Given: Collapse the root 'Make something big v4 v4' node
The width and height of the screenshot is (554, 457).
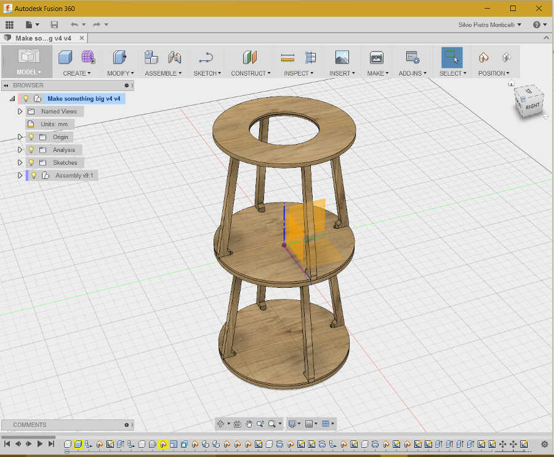Looking at the screenshot, I should click(12, 99).
